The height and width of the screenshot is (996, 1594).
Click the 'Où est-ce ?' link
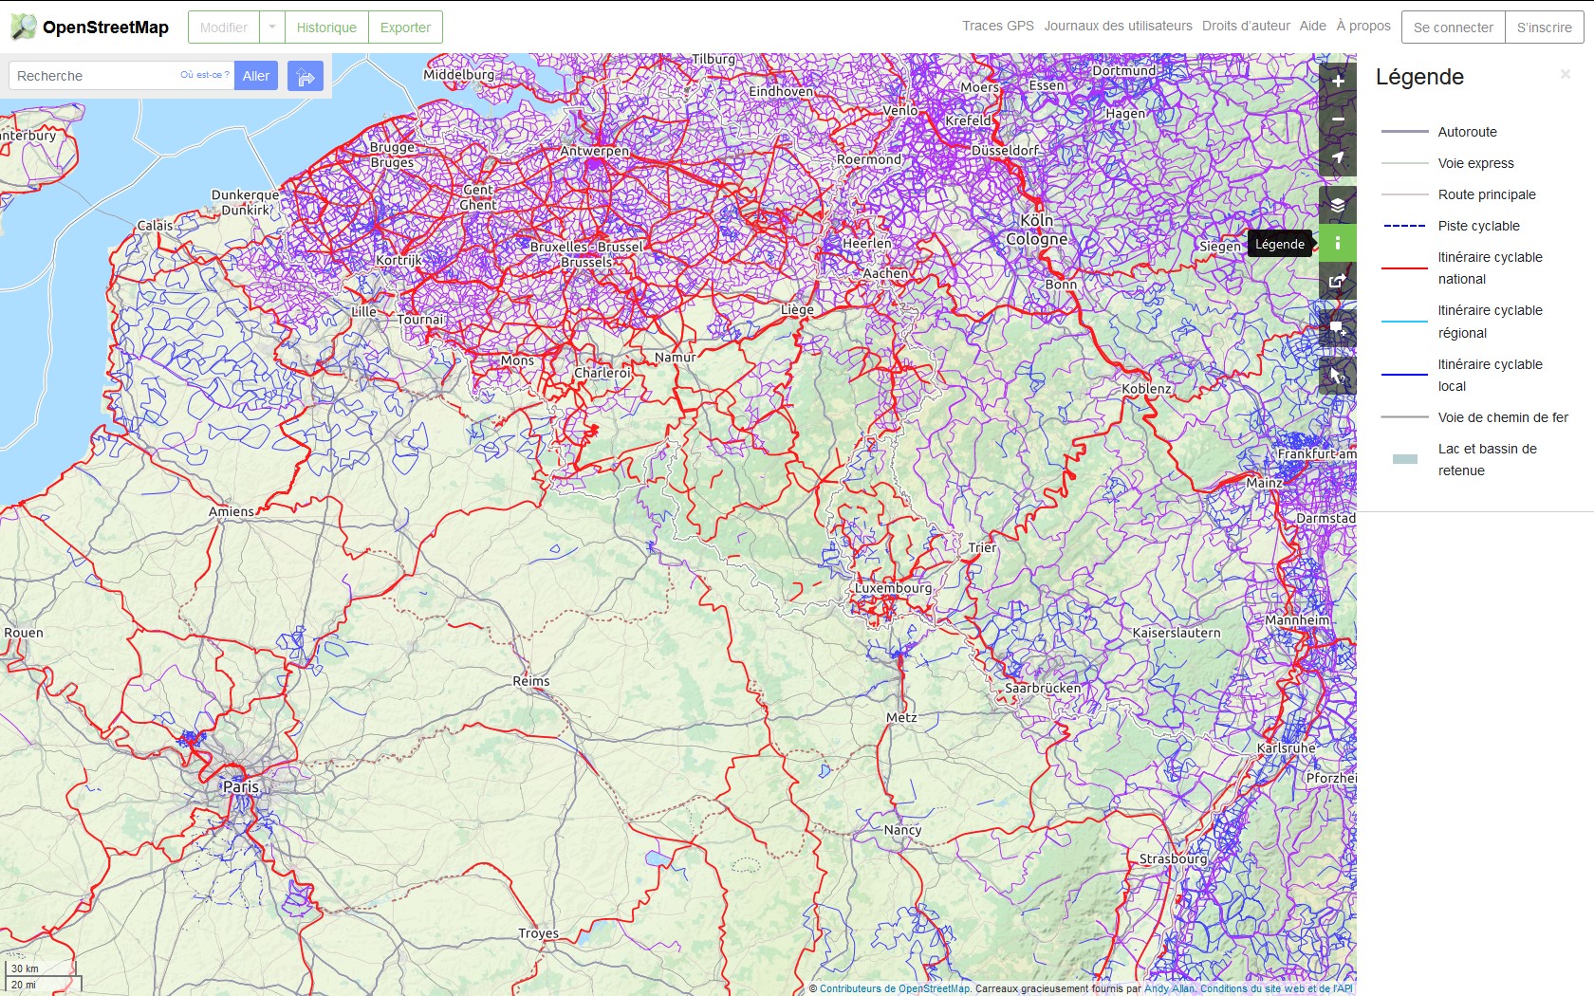[x=205, y=75]
